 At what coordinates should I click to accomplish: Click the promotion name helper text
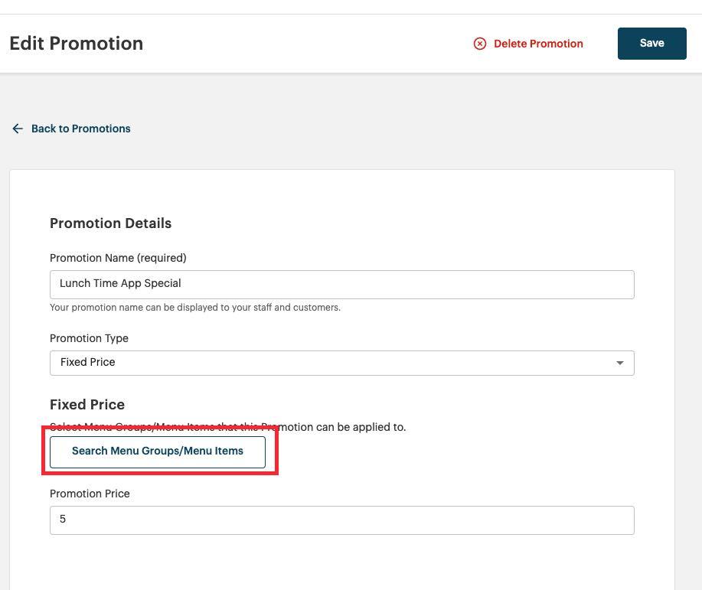tap(195, 308)
